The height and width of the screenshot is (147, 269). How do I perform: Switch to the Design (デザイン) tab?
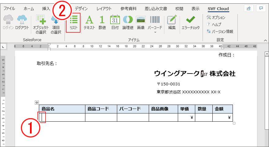(x=81, y=9)
